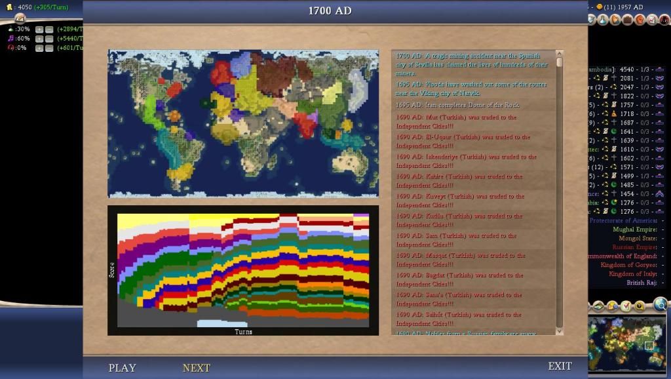Decrease culture rate with minus button
The width and height of the screenshot is (671, 379).
(x=49, y=39)
